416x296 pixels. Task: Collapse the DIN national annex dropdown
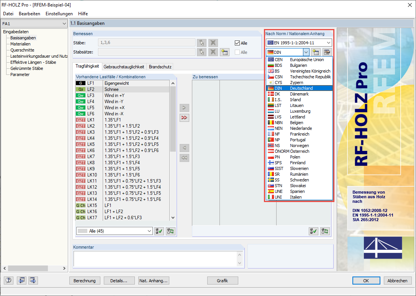[306, 52]
